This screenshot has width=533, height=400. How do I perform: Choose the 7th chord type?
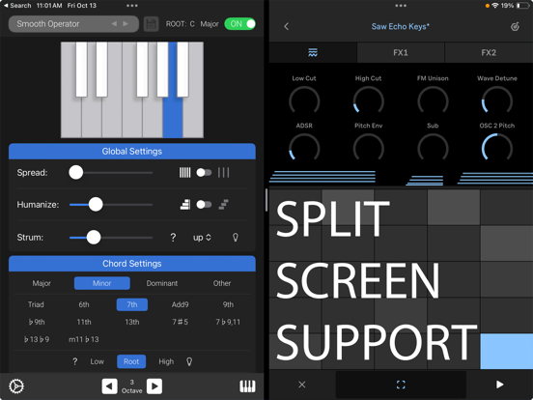[x=132, y=304]
